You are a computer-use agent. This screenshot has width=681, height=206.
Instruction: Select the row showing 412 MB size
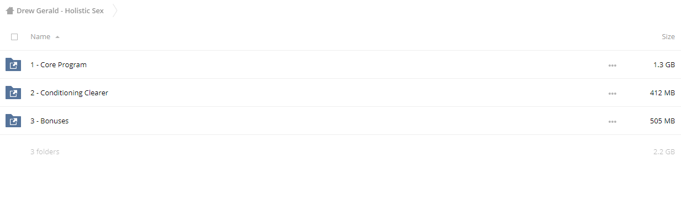(x=340, y=93)
